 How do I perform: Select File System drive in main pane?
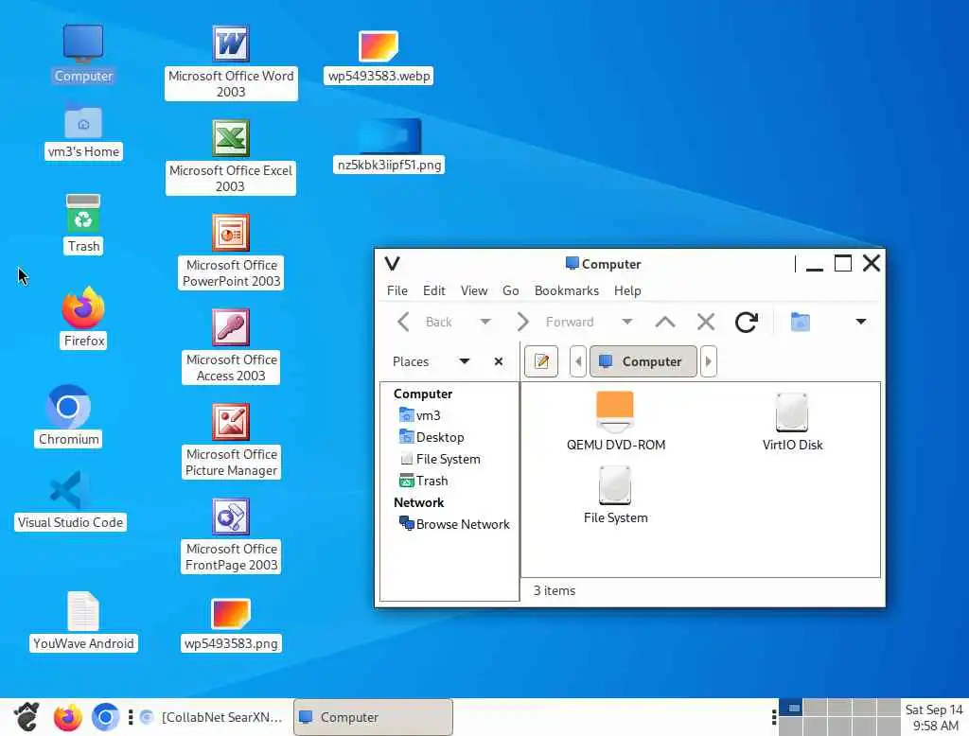point(615,495)
